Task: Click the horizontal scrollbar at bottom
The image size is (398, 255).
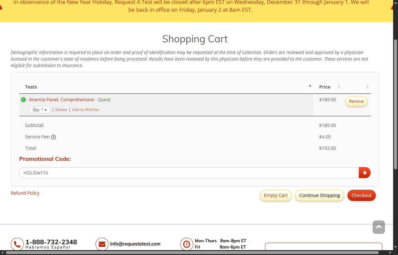Action: 192,252
